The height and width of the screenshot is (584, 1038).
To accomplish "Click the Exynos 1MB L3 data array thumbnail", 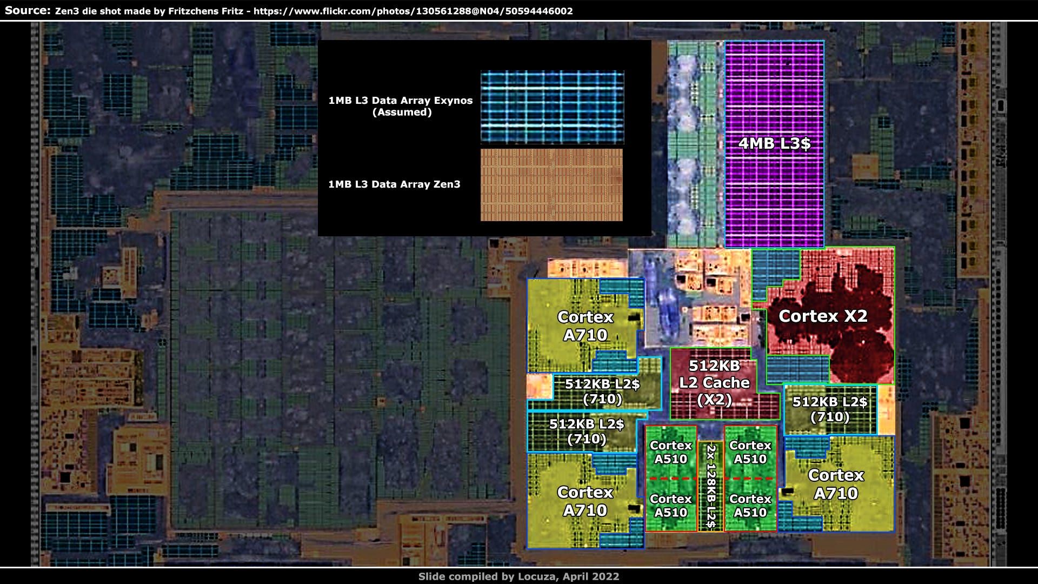I will tap(552, 107).
